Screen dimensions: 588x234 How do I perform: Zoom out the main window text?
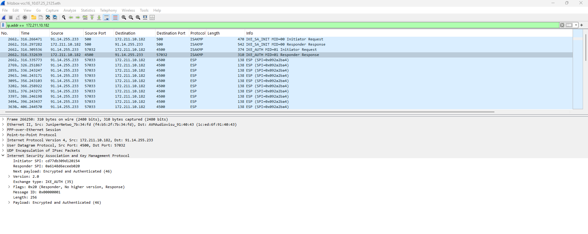pyautogui.click(x=131, y=17)
